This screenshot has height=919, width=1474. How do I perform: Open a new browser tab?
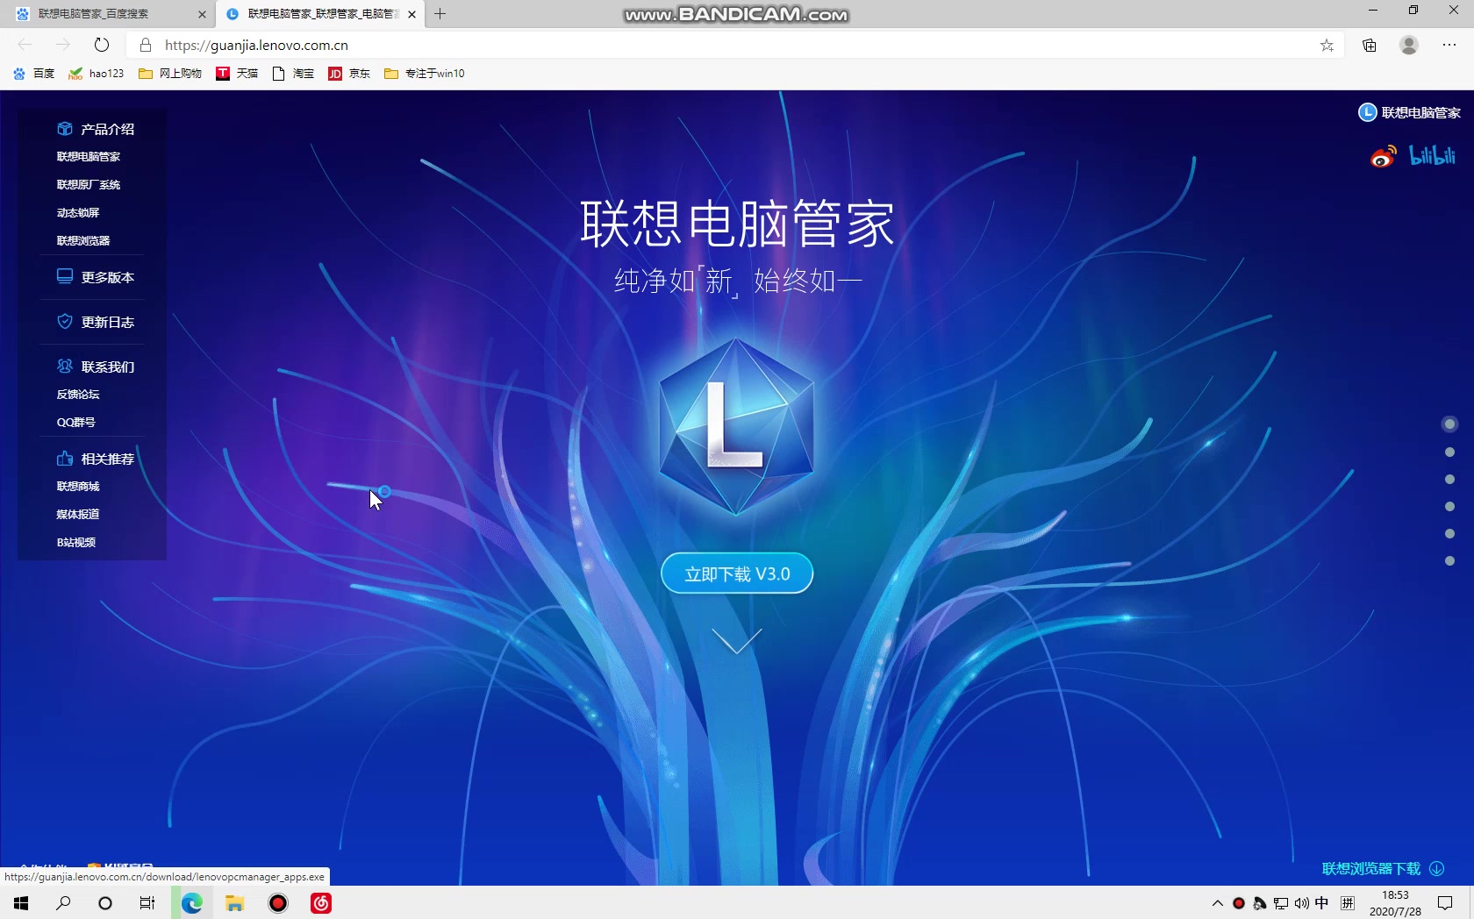click(440, 14)
